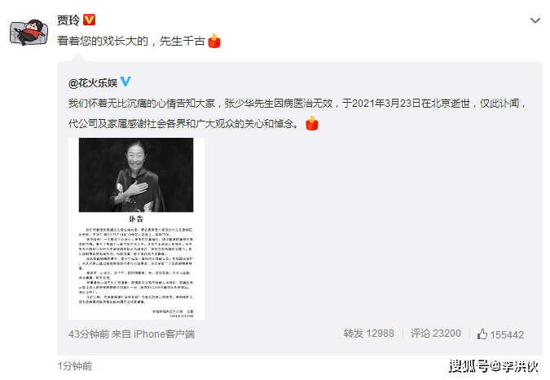Open the 贾玲 username profile link
The image size is (550, 380).
tap(68, 20)
